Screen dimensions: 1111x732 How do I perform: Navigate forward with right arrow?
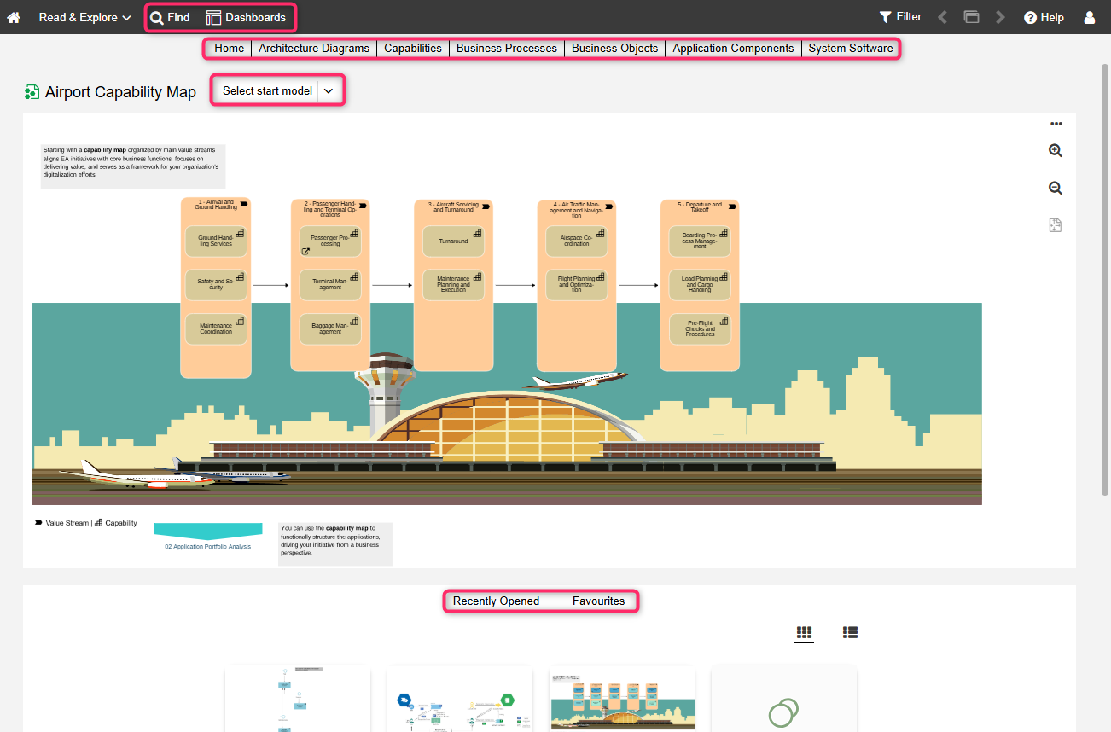[x=1000, y=17]
